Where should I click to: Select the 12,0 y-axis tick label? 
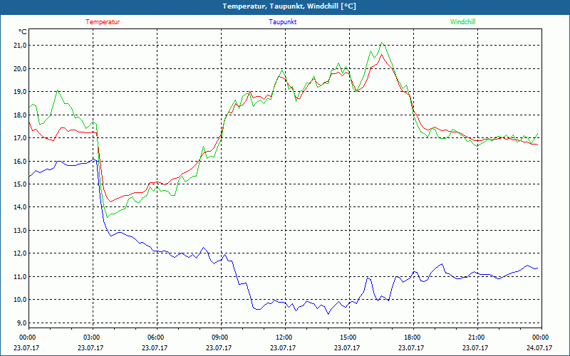click(19, 253)
